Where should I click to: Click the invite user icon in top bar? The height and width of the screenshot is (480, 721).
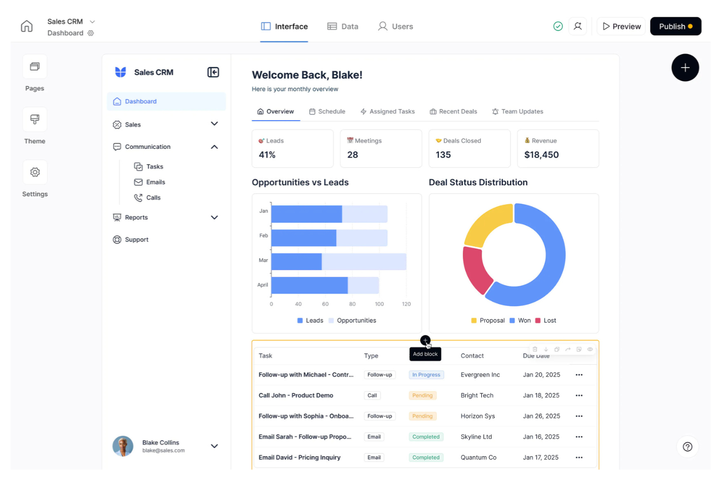(x=578, y=26)
